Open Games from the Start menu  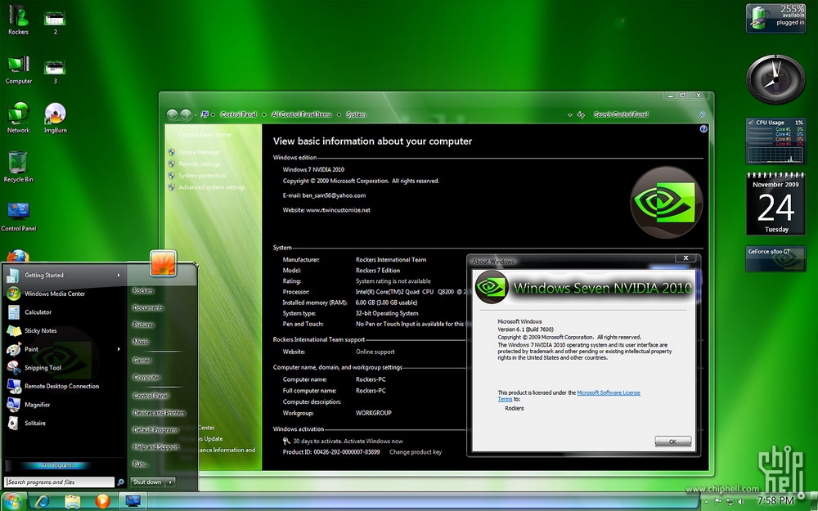pyautogui.click(x=142, y=361)
